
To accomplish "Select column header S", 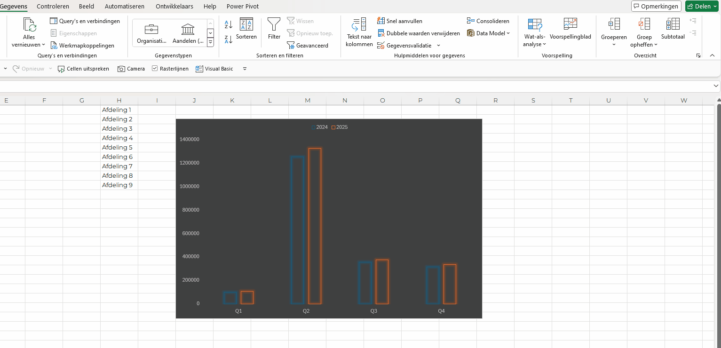I will pos(533,100).
